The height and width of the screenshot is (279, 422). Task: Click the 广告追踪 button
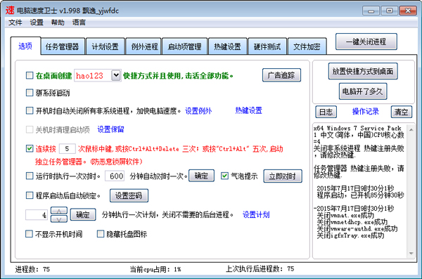[x=281, y=75]
